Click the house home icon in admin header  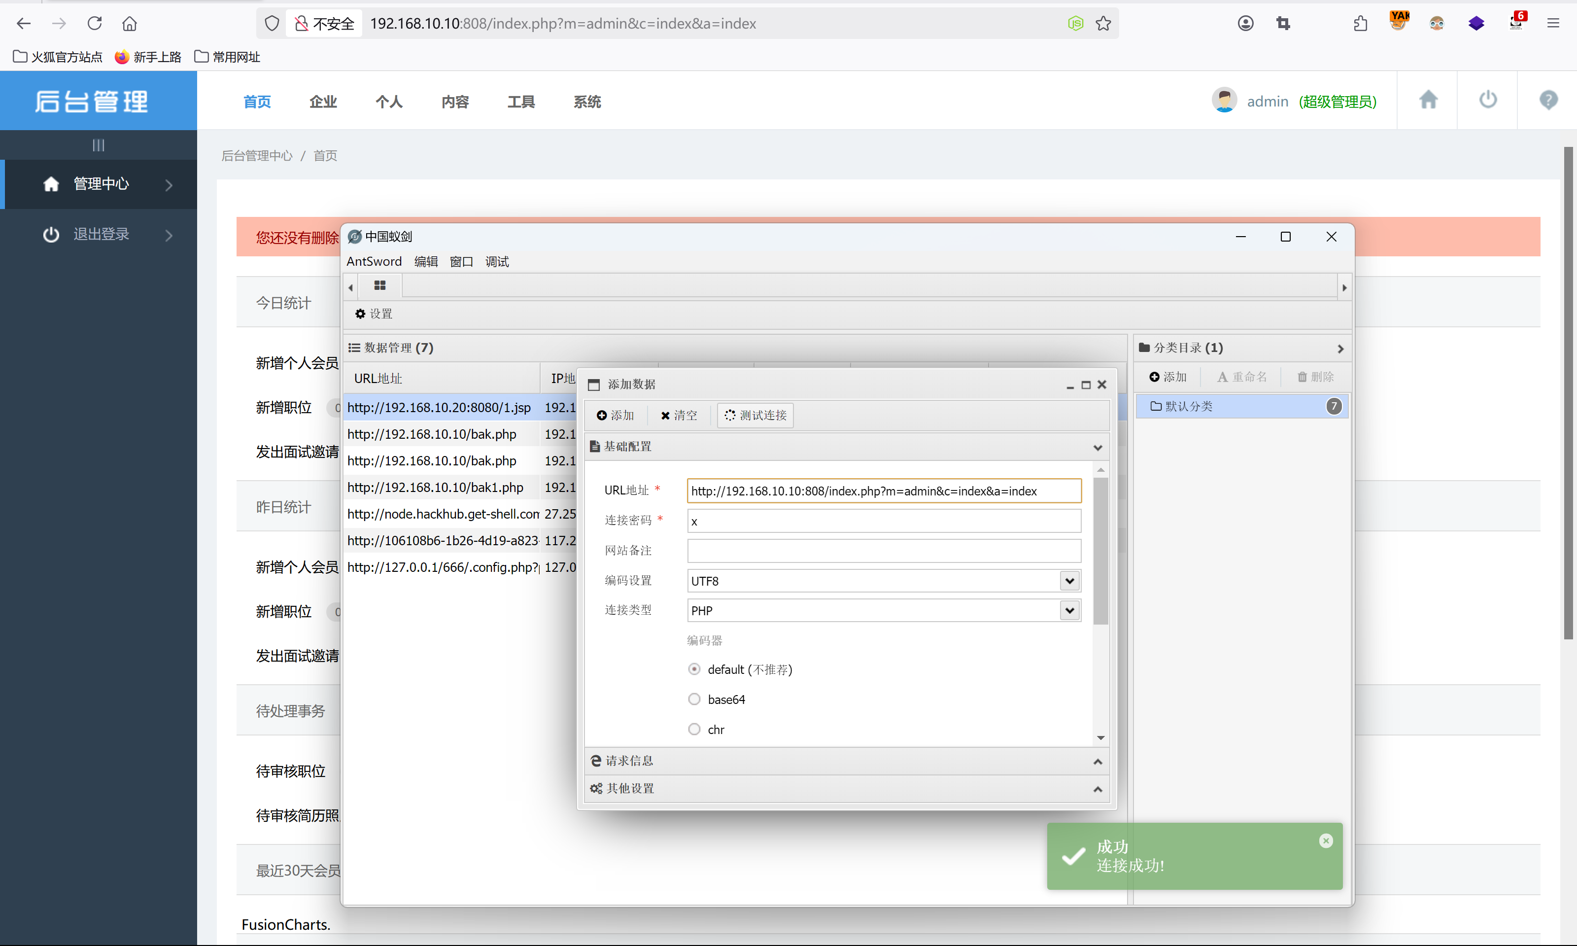point(1428,100)
